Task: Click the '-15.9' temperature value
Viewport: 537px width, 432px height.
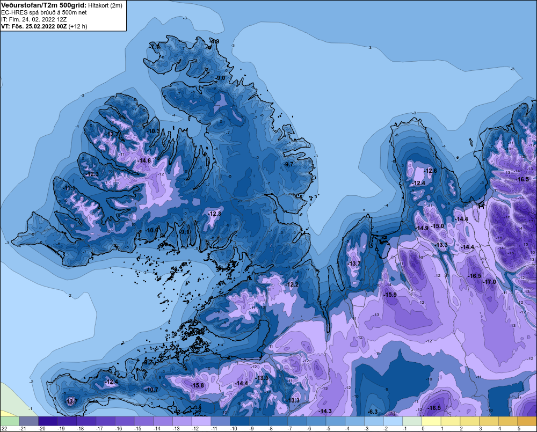Action: [x=390, y=295]
